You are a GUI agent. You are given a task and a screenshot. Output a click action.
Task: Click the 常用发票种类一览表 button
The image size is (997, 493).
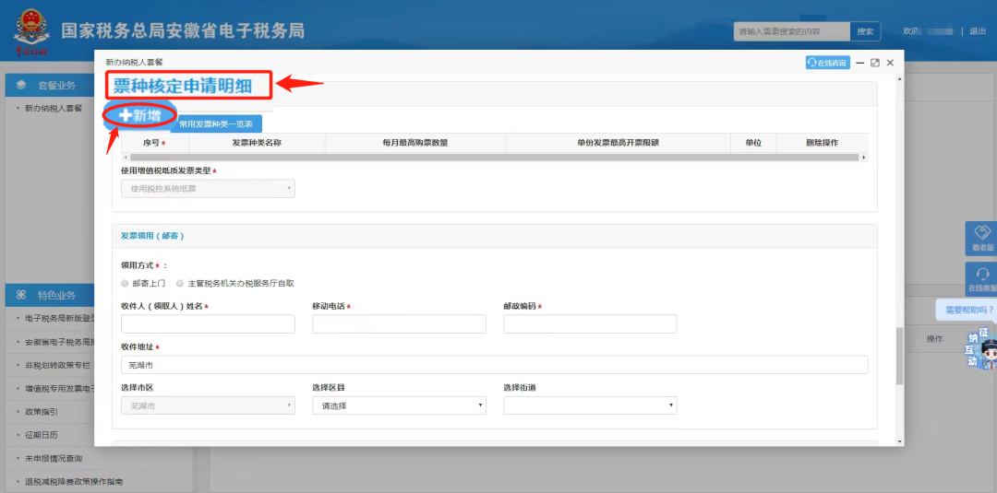[216, 123]
